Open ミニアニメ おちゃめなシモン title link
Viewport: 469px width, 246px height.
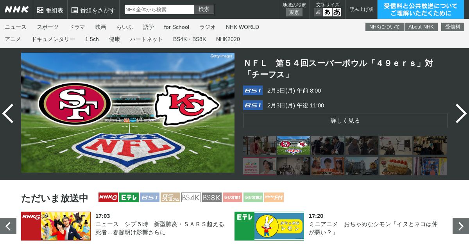pos(373,228)
